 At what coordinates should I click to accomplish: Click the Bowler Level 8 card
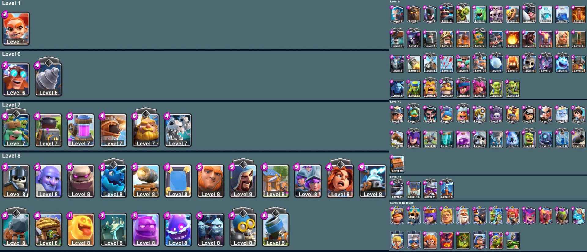click(x=48, y=181)
